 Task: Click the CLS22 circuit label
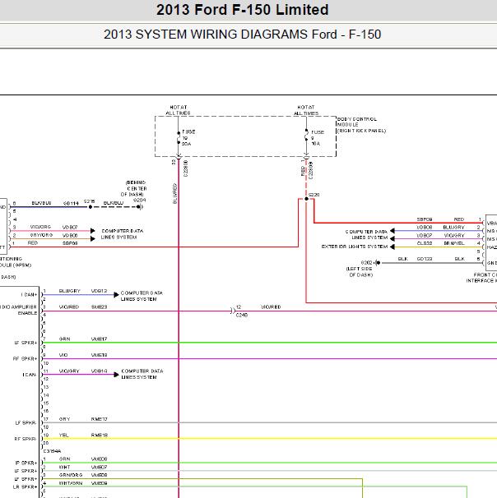(x=425, y=243)
